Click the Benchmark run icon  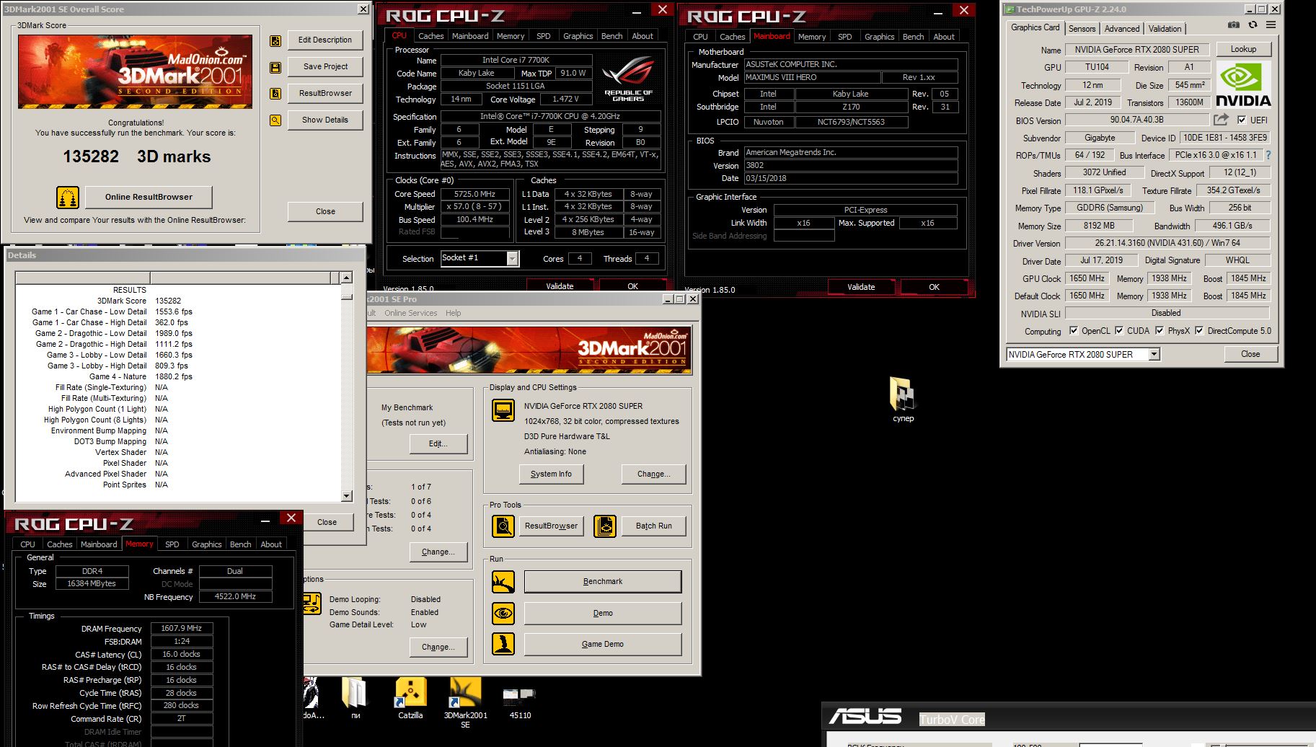point(503,582)
